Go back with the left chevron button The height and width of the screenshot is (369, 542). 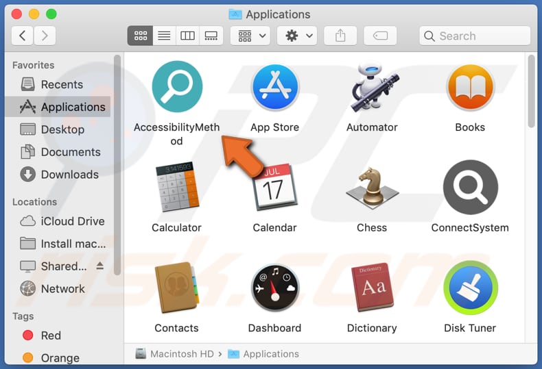(23, 36)
